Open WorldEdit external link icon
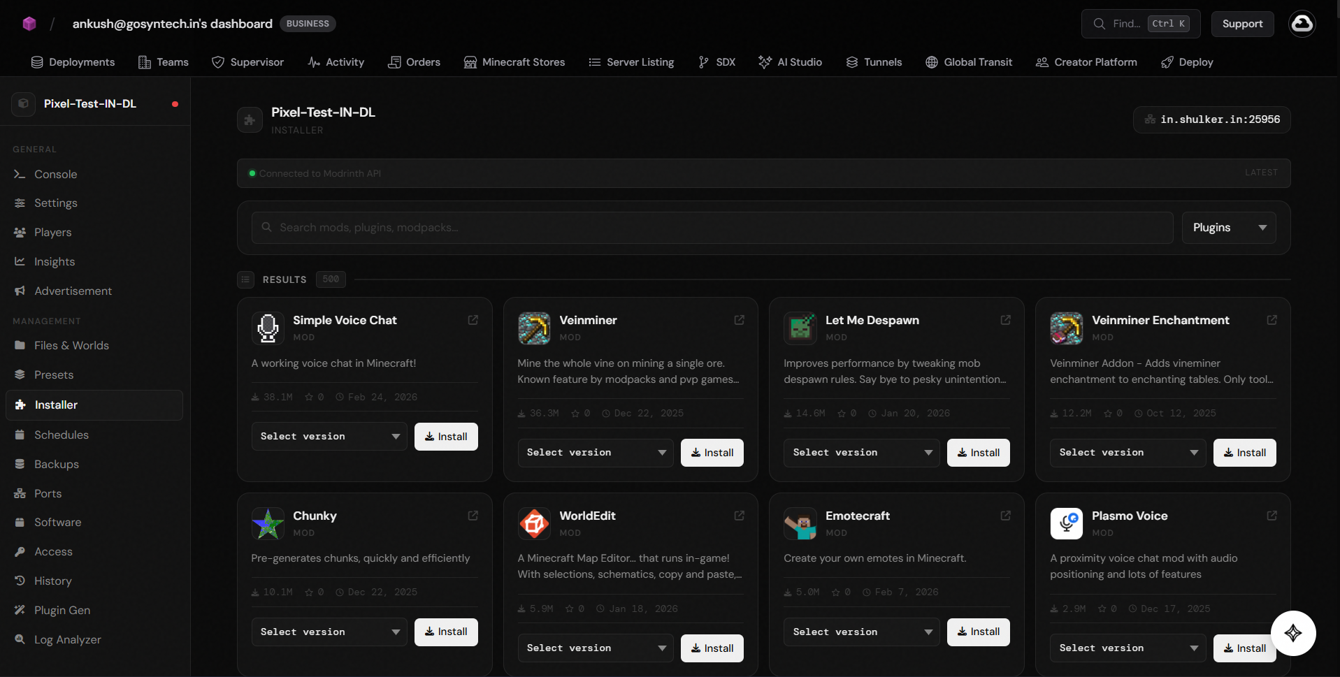Screen dimensions: 1340x677 [740, 516]
